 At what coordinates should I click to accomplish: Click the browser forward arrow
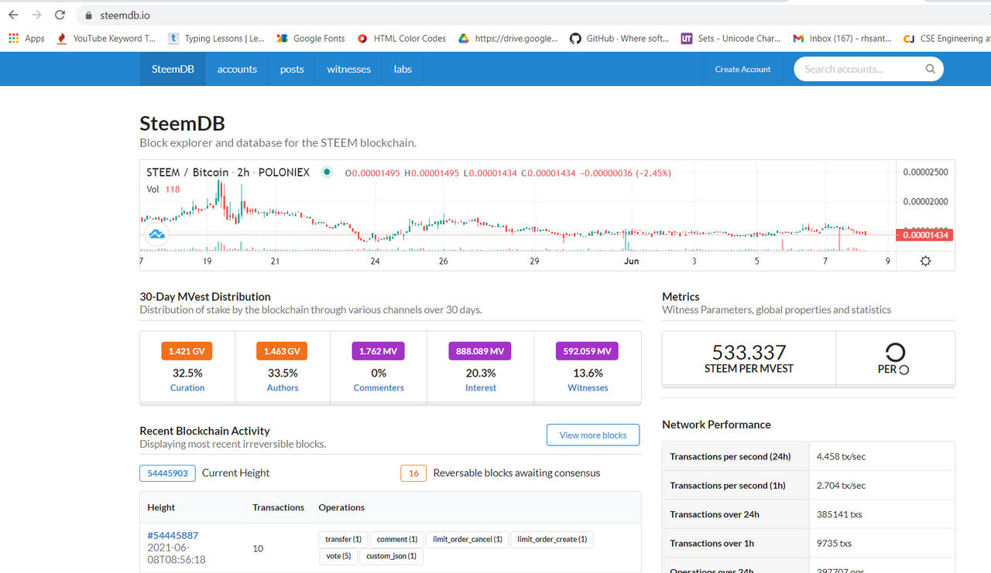point(36,15)
